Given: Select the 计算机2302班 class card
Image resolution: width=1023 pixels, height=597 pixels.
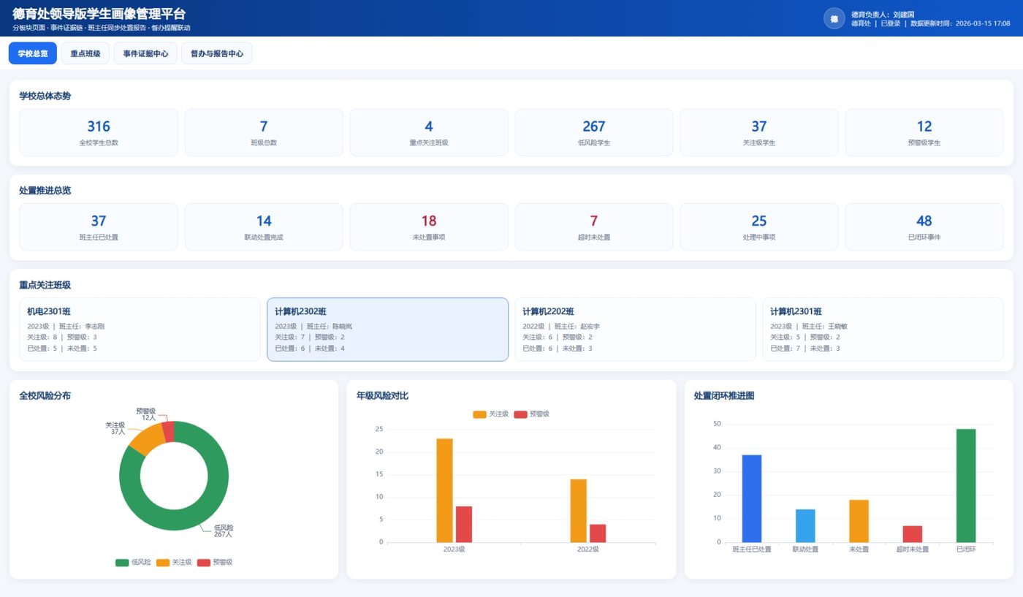Looking at the screenshot, I should click(x=387, y=330).
